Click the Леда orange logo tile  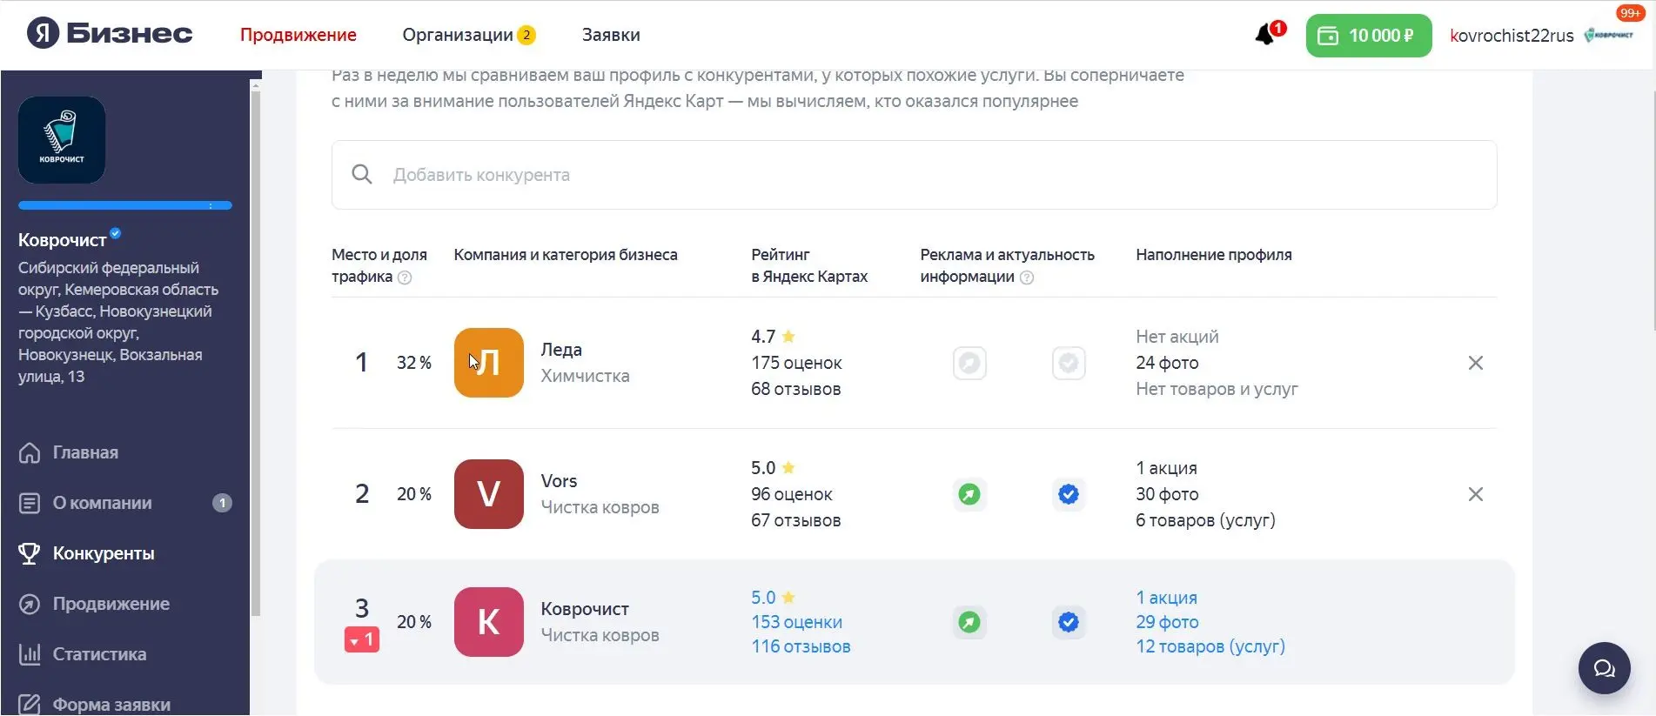coord(489,363)
